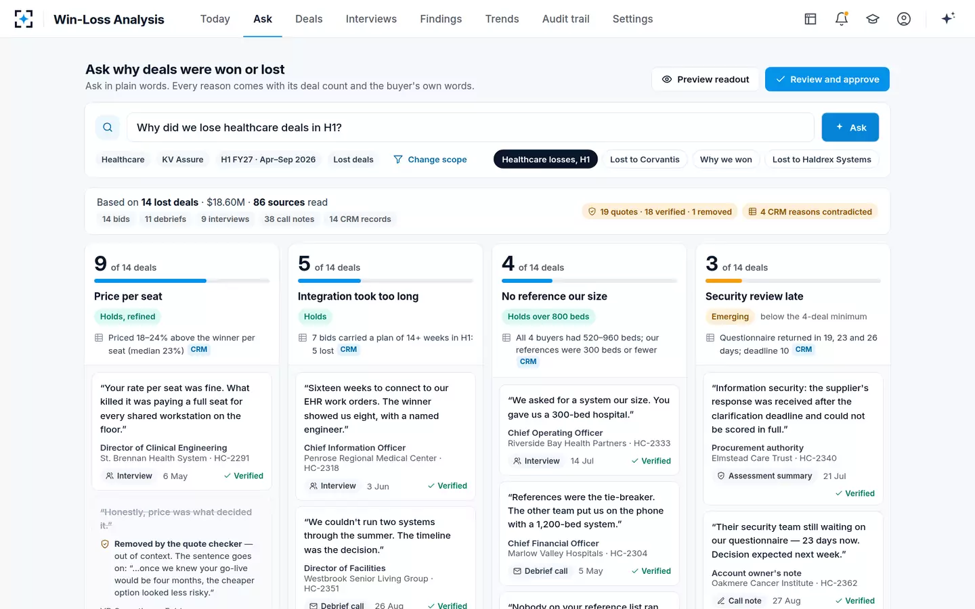Image resolution: width=975 pixels, height=609 pixels.
Task: Open the Audit trail tab
Action: pos(566,19)
